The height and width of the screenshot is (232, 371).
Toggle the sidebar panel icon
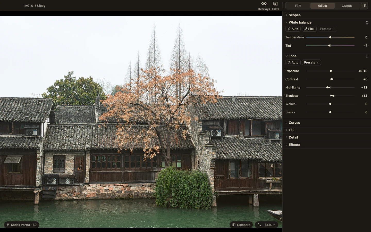click(364, 6)
